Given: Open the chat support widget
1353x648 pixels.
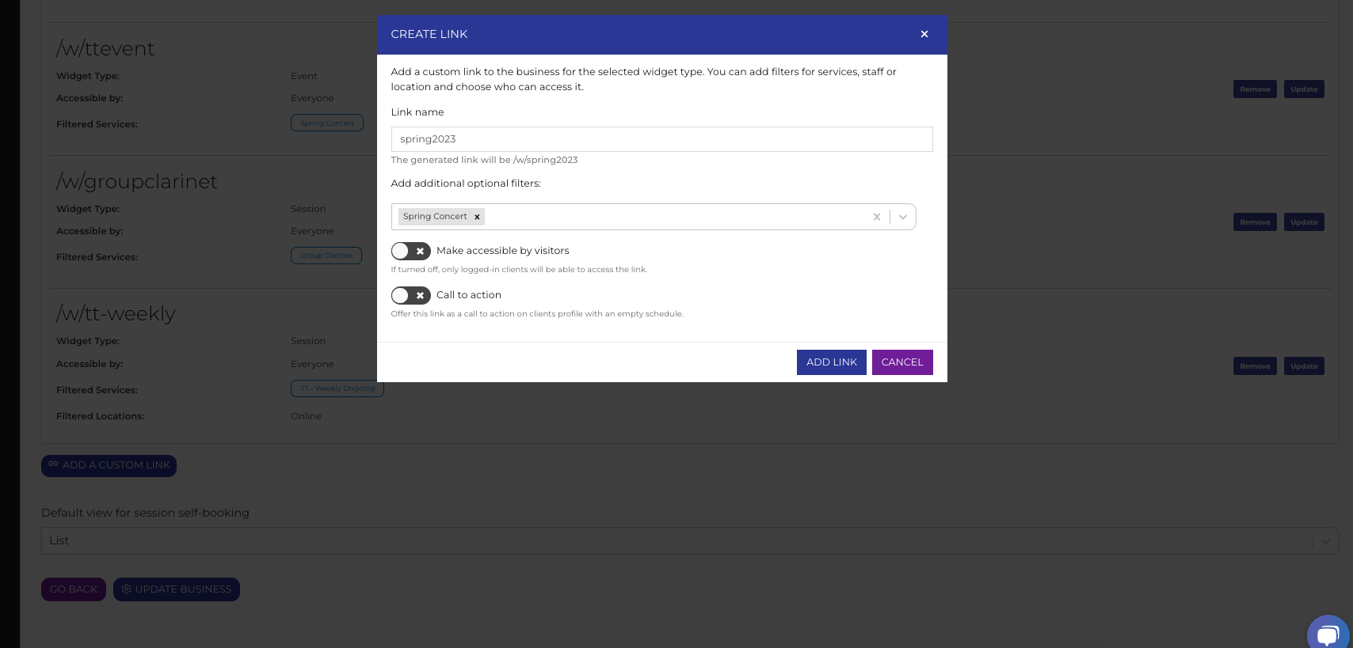Looking at the screenshot, I should point(1327,634).
